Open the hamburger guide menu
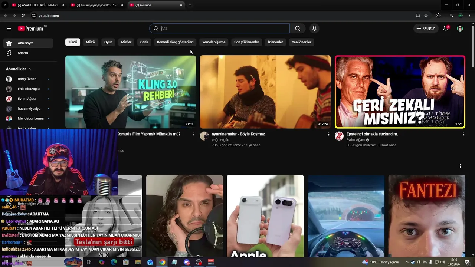The height and width of the screenshot is (267, 475). 9,29
